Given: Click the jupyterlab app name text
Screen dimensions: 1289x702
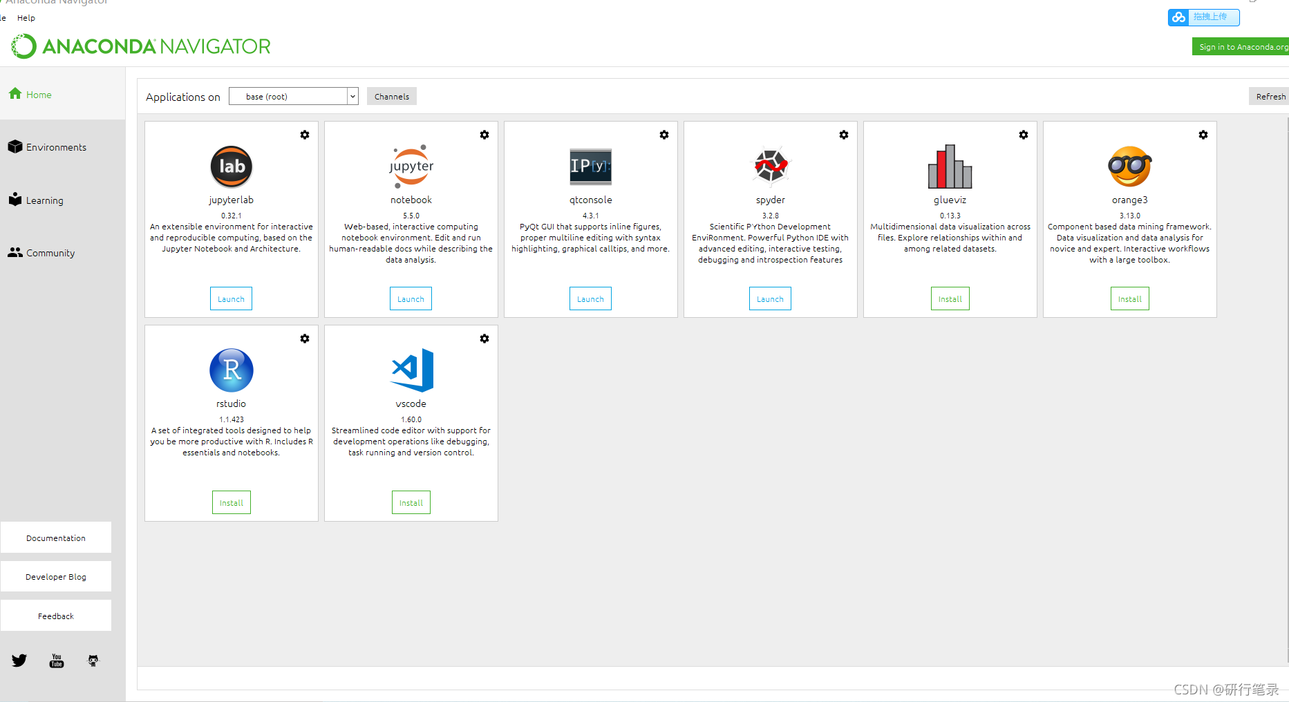Looking at the screenshot, I should (232, 200).
